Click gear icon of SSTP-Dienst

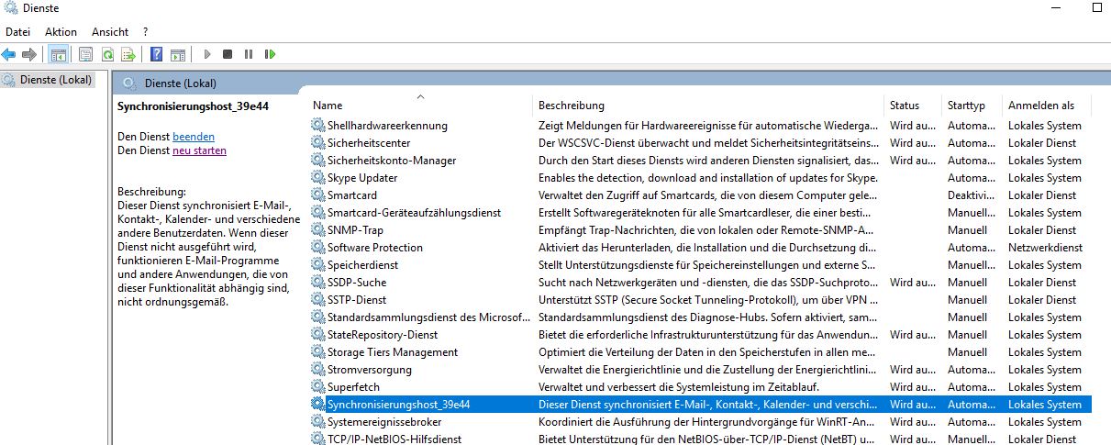[x=318, y=299]
